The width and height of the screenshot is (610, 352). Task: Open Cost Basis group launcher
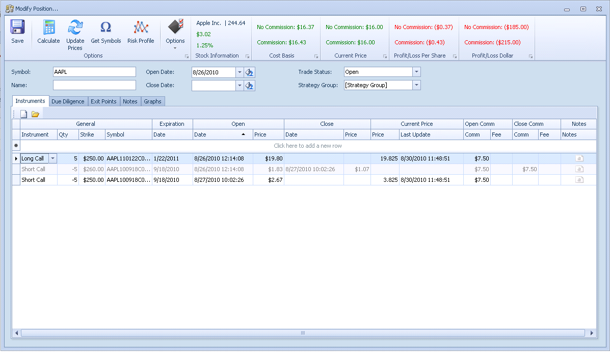[x=316, y=57]
